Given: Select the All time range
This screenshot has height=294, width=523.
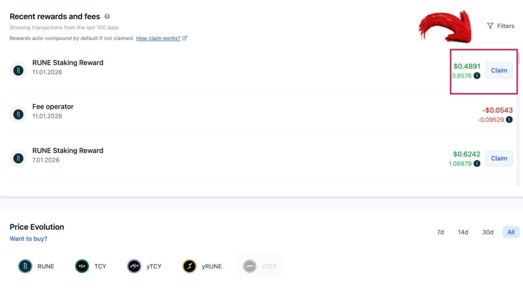Looking at the screenshot, I should coord(511,232).
